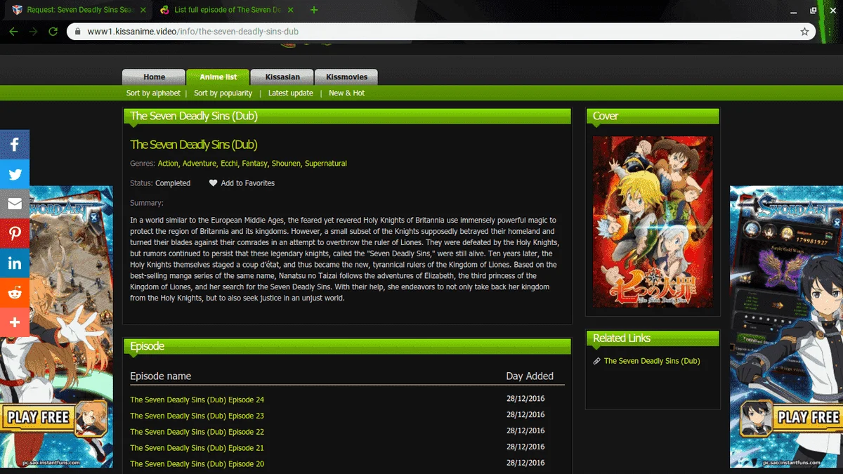Open the Kissasian tab
The width and height of the screenshot is (843, 474).
282,77
